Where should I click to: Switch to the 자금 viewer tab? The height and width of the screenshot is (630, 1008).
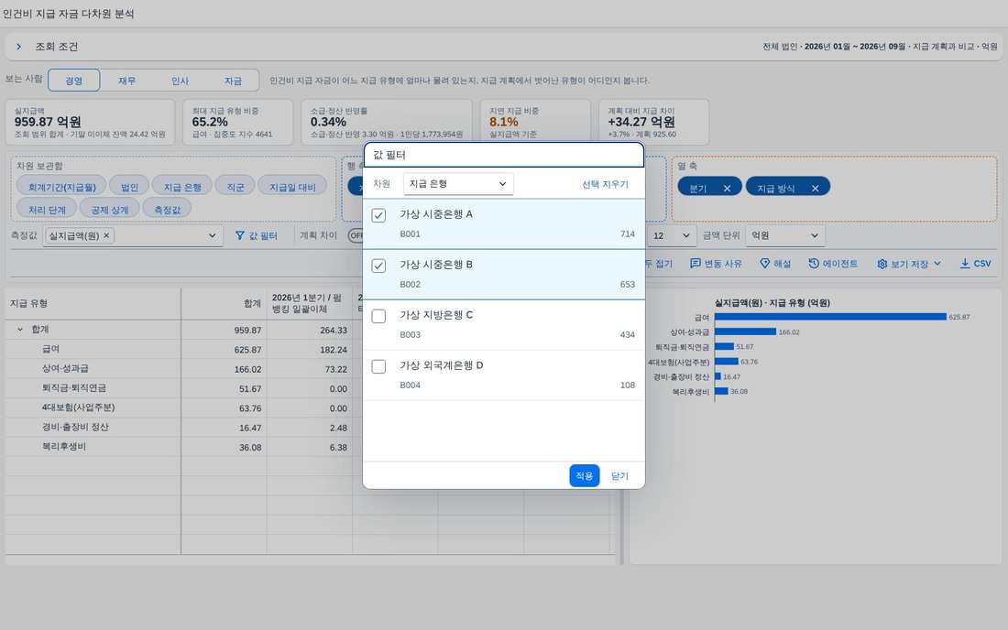point(233,81)
